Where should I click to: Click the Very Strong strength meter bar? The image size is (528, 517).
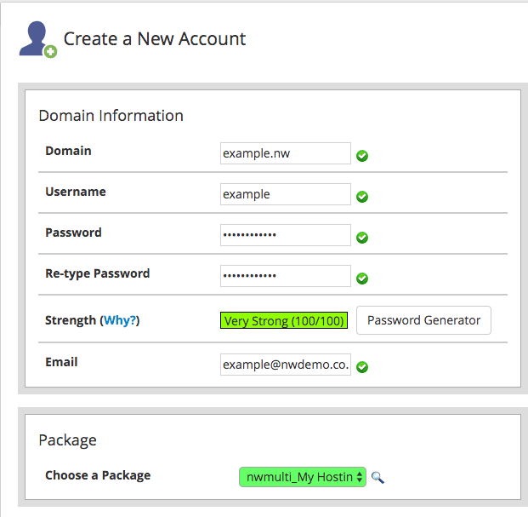tap(284, 320)
